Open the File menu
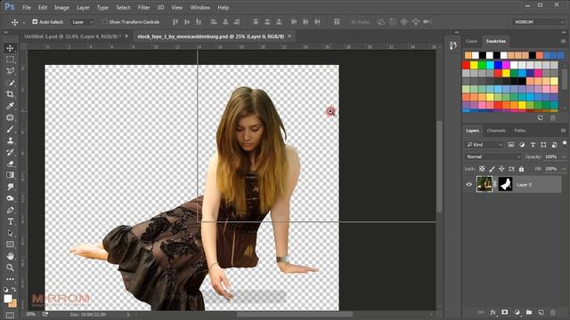Screen dimensions: 570x320 (27, 7)
